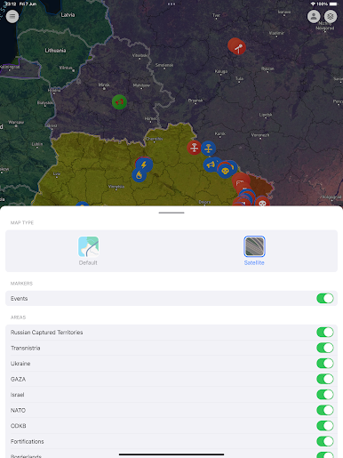
Task: Tap the map layers icon
Action: tap(331, 16)
